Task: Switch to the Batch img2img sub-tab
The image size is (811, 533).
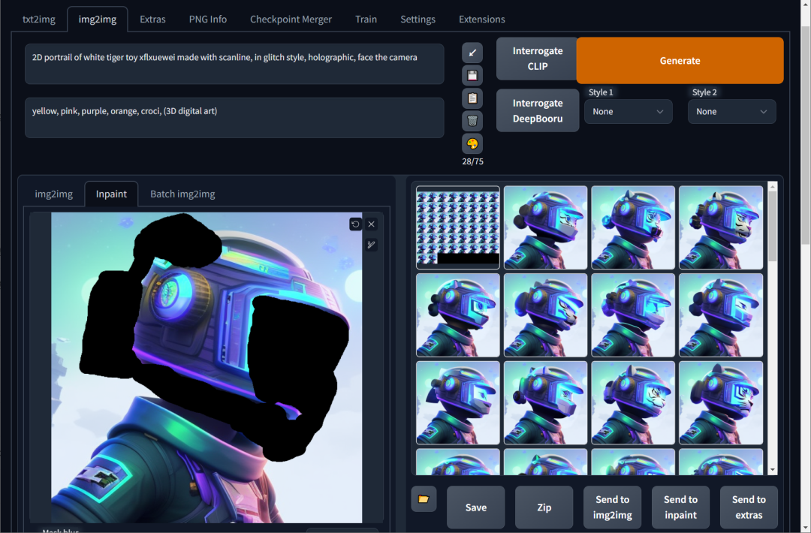Action: (182, 194)
